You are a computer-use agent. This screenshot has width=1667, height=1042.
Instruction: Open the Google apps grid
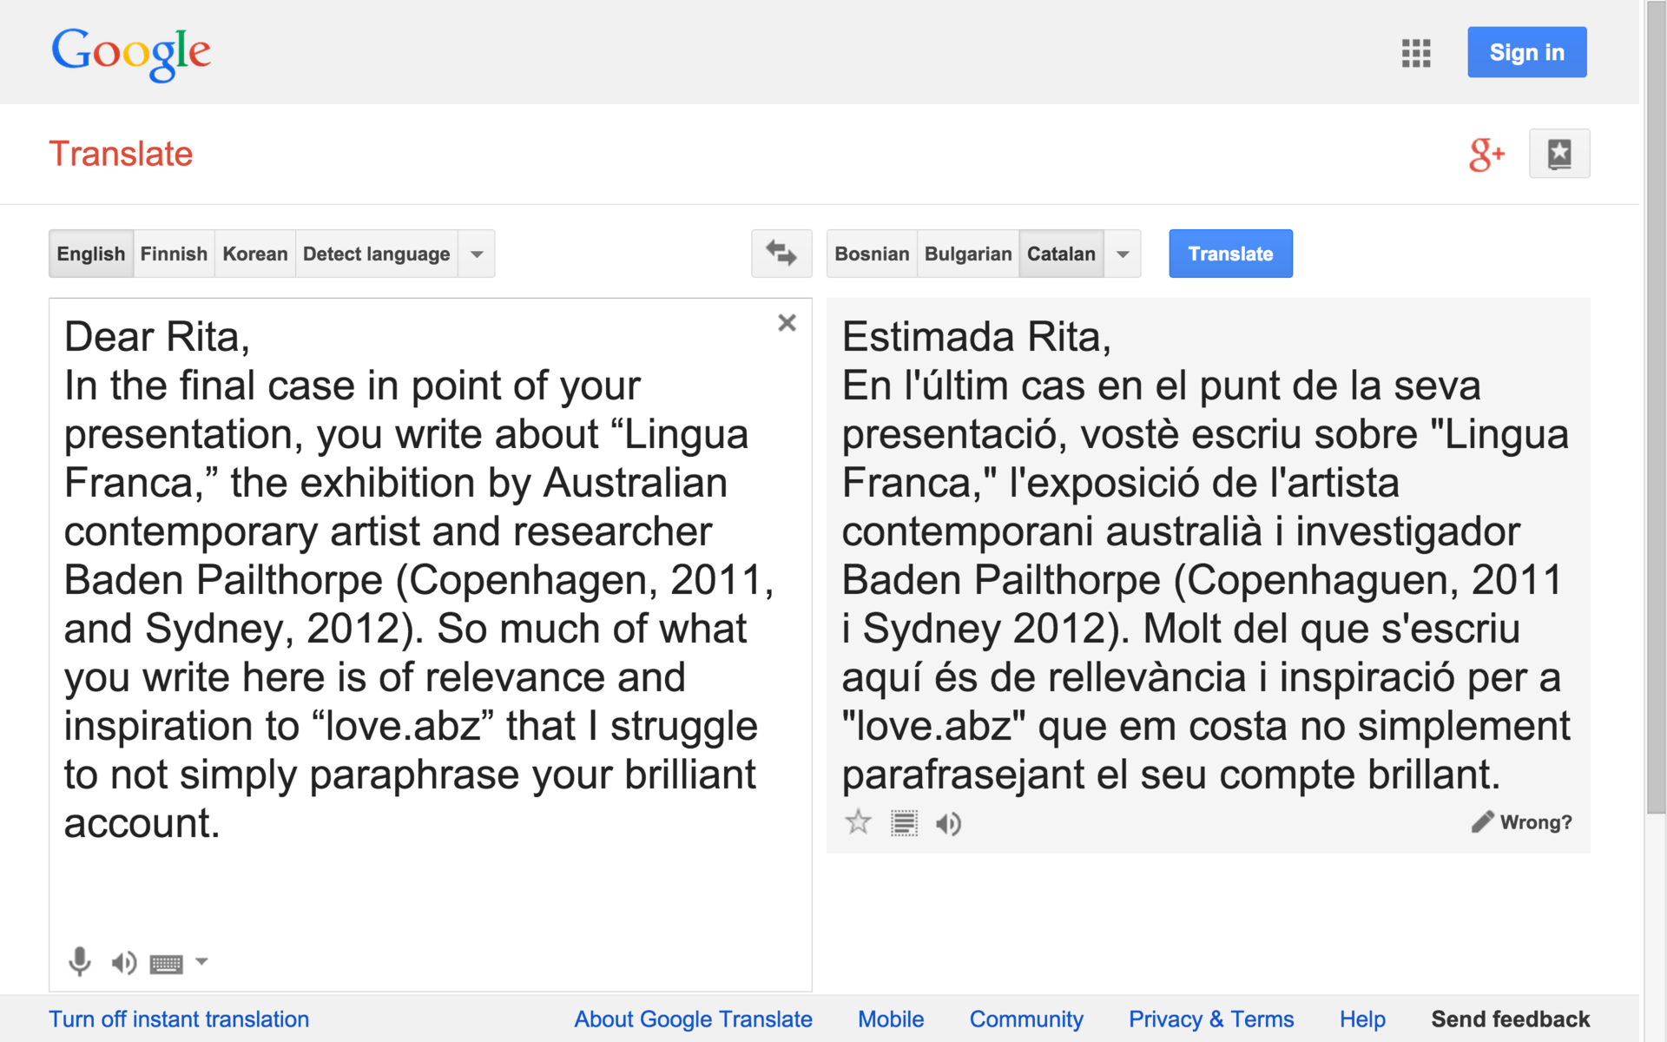[1415, 53]
